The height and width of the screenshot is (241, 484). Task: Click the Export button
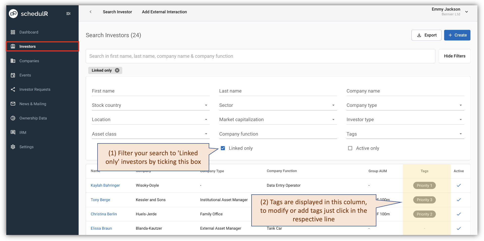tap(426, 35)
